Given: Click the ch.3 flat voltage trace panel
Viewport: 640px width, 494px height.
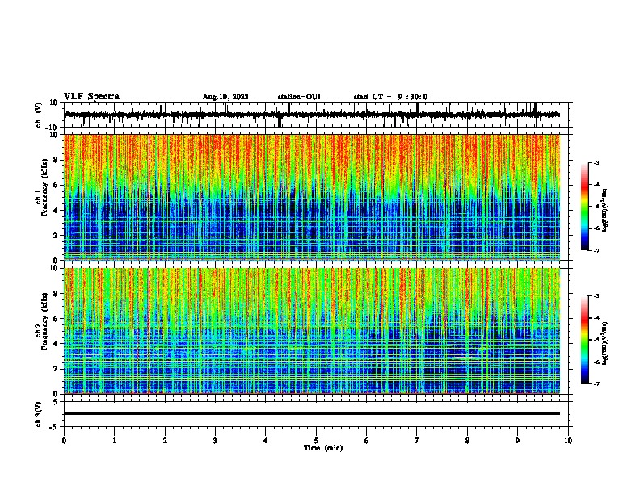Looking at the screenshot, I should [x=318, y=414].
